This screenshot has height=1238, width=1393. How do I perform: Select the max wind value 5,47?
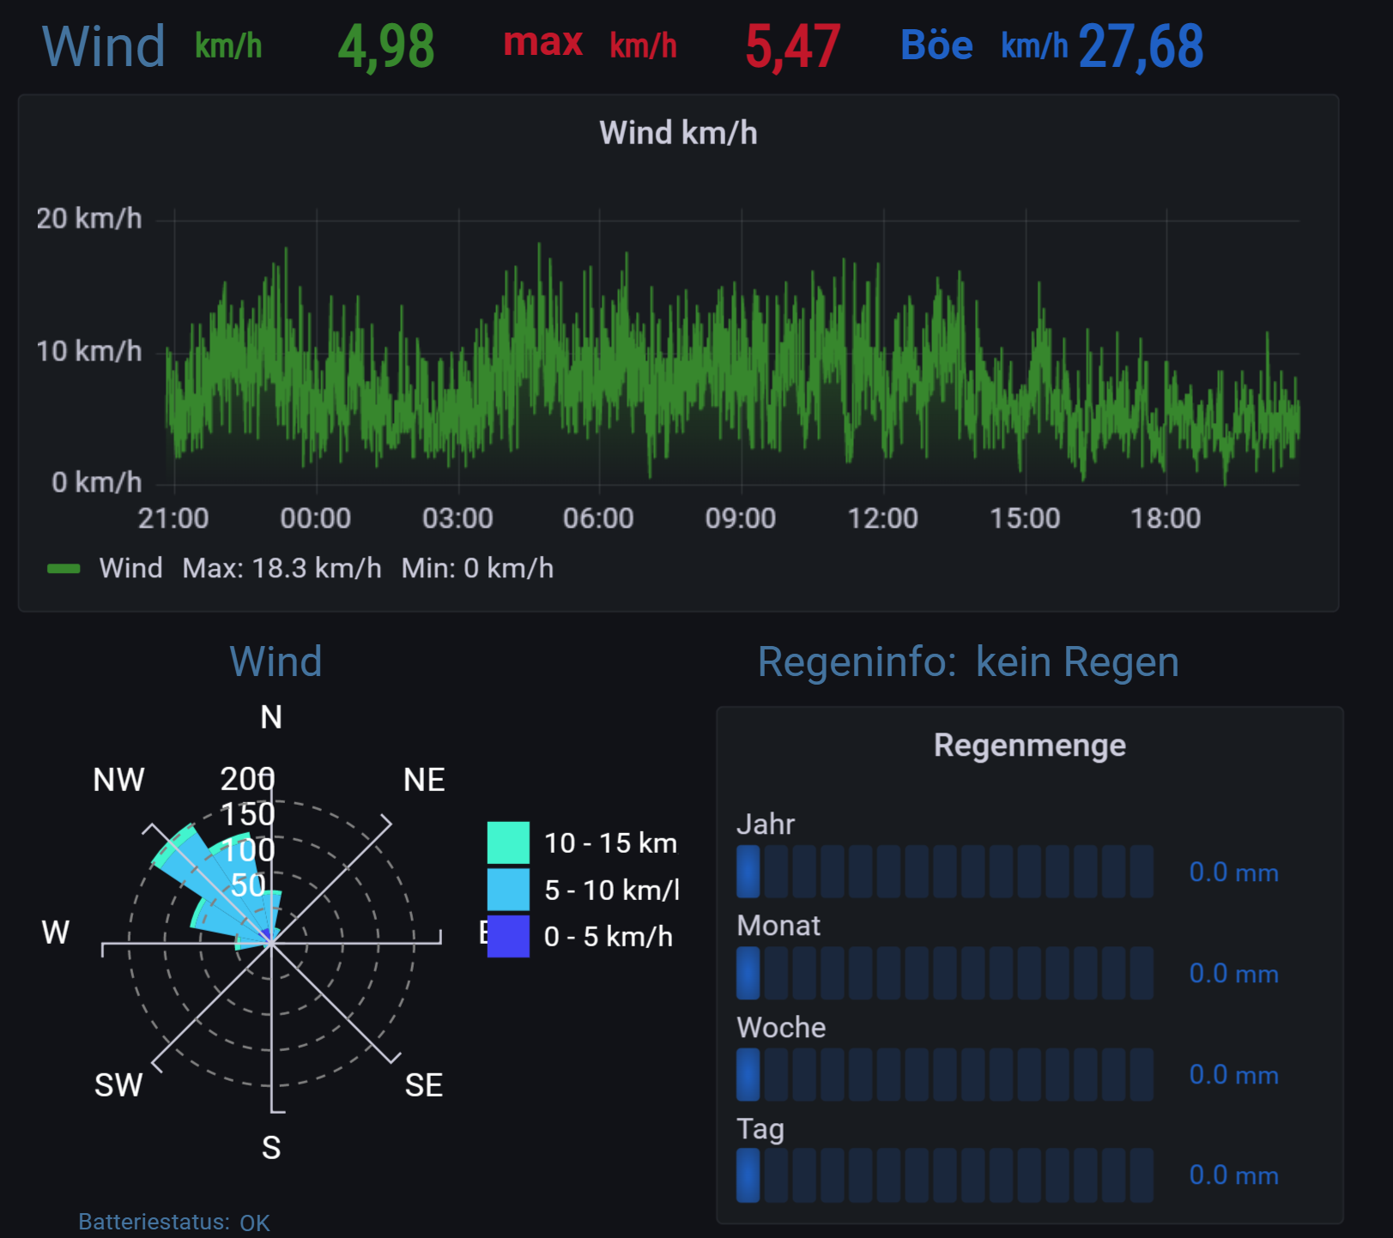tap(792, 46)
